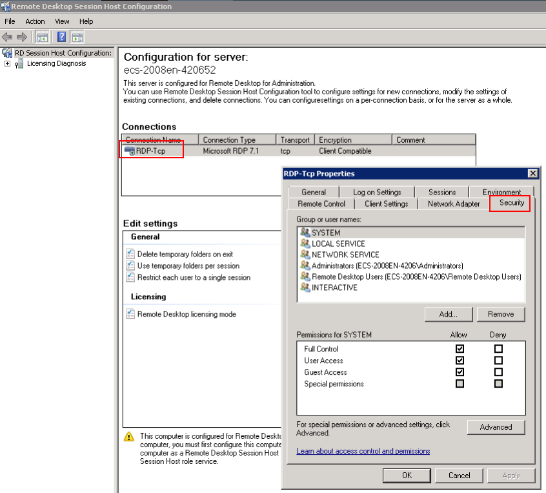Click the Show/Hide Console Tree toolbar icon
Image resolution: width=546 pixels, height=493 pixels.
43,37
